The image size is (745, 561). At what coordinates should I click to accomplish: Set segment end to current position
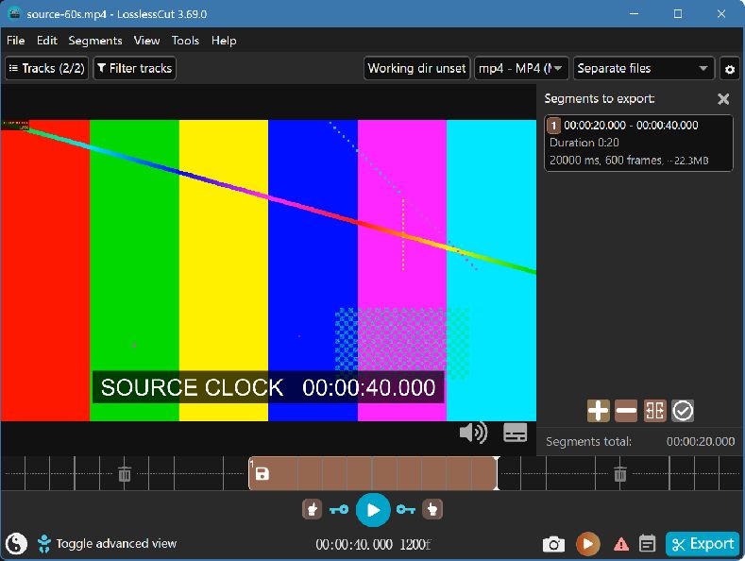(432, 510)
